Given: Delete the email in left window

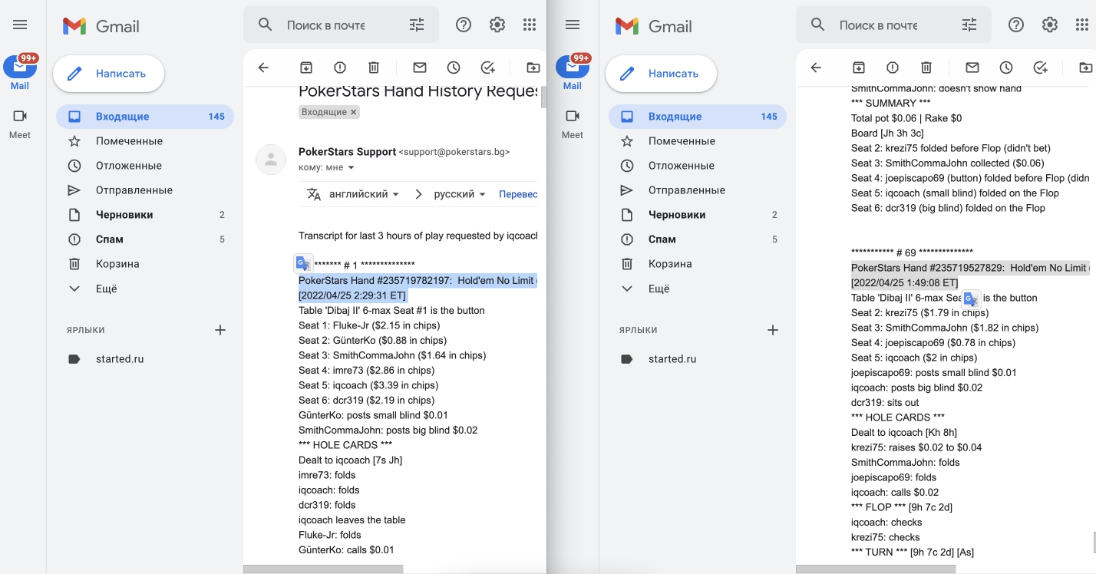Looking at the screenshot, I should (x=374, y=68).
